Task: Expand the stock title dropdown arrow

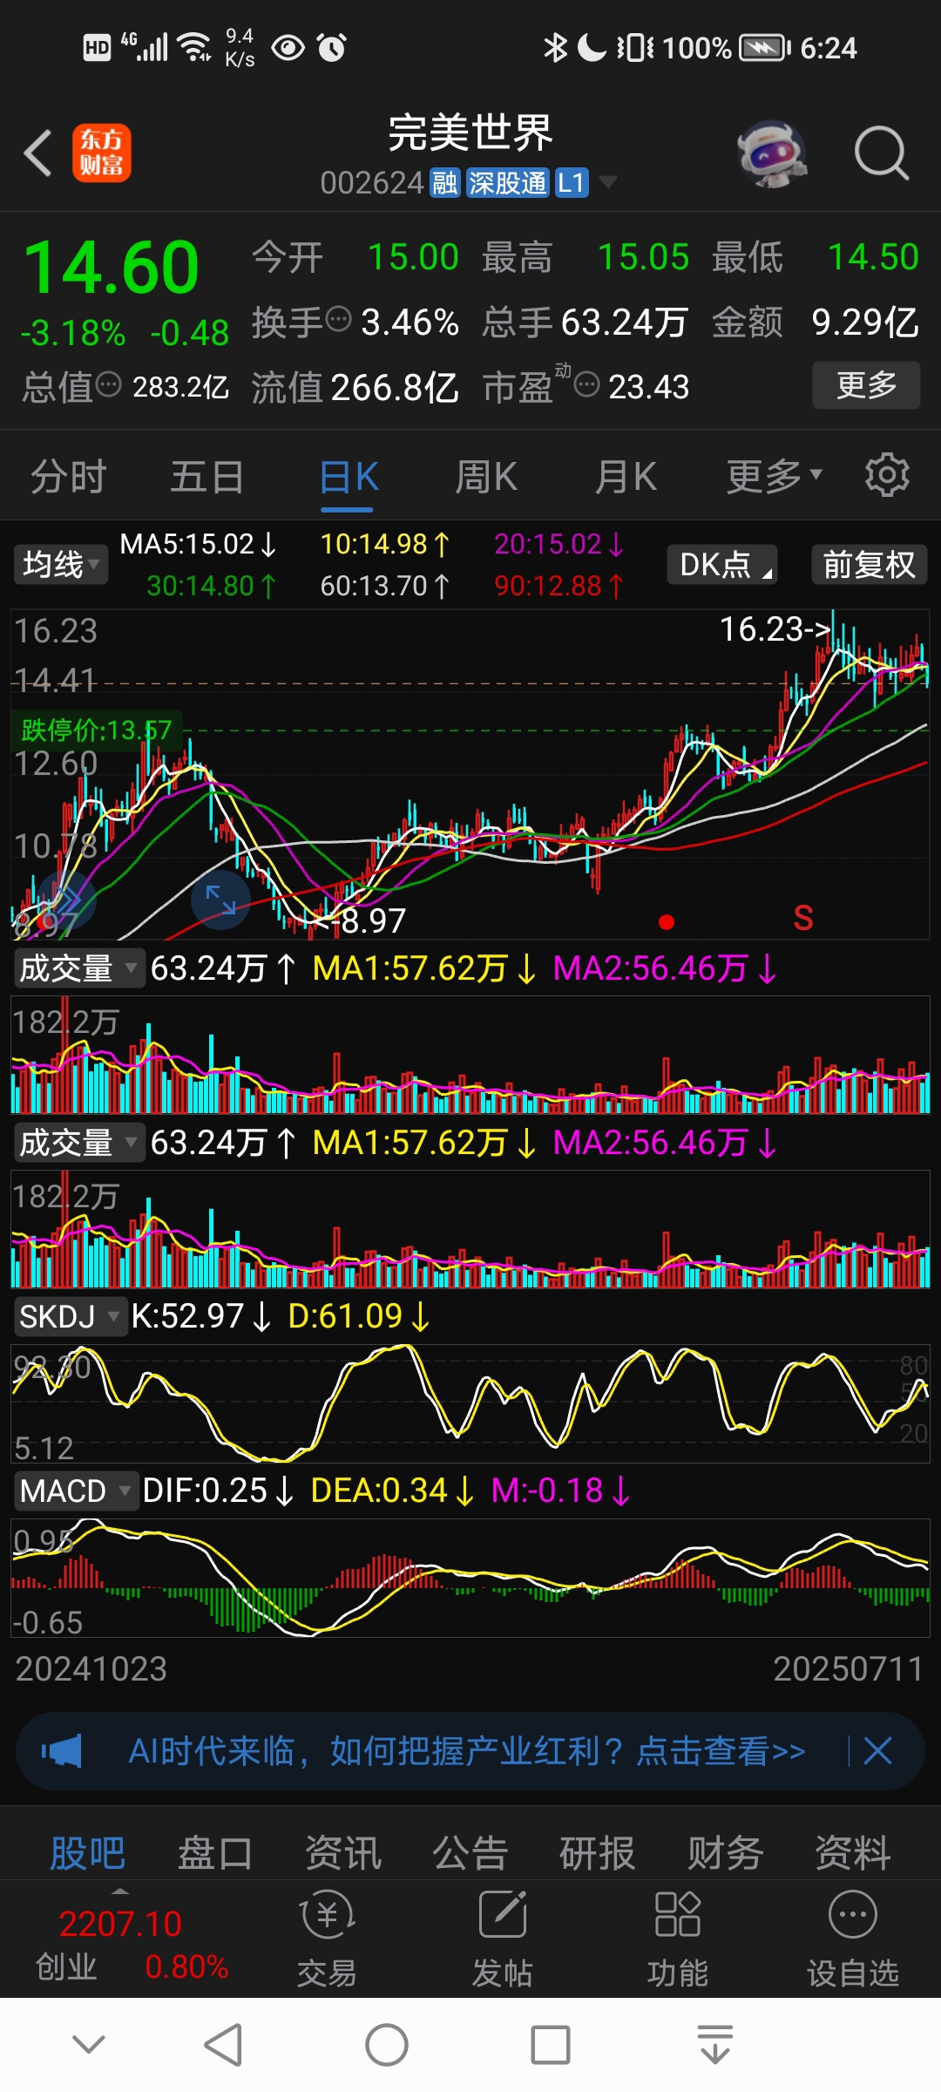Action: pyautogui.click(x=608, y=182)
